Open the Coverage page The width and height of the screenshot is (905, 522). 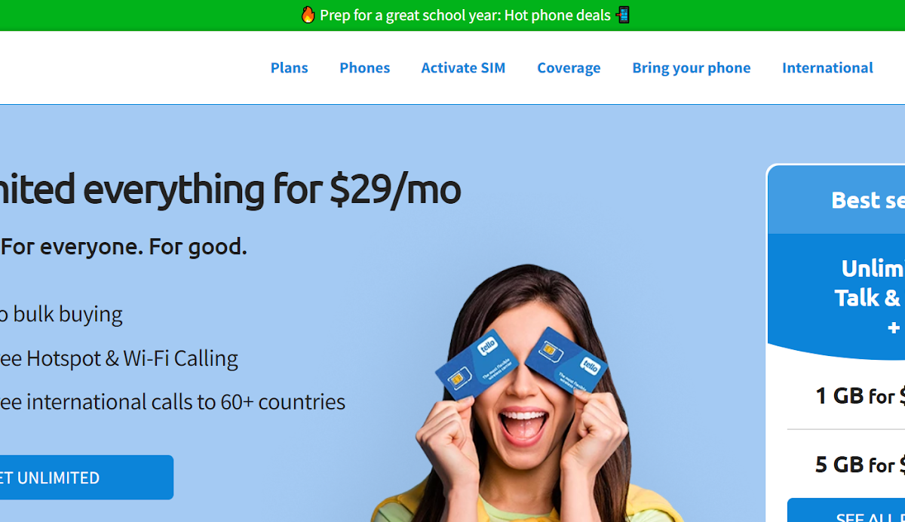(x=569, y=68)
